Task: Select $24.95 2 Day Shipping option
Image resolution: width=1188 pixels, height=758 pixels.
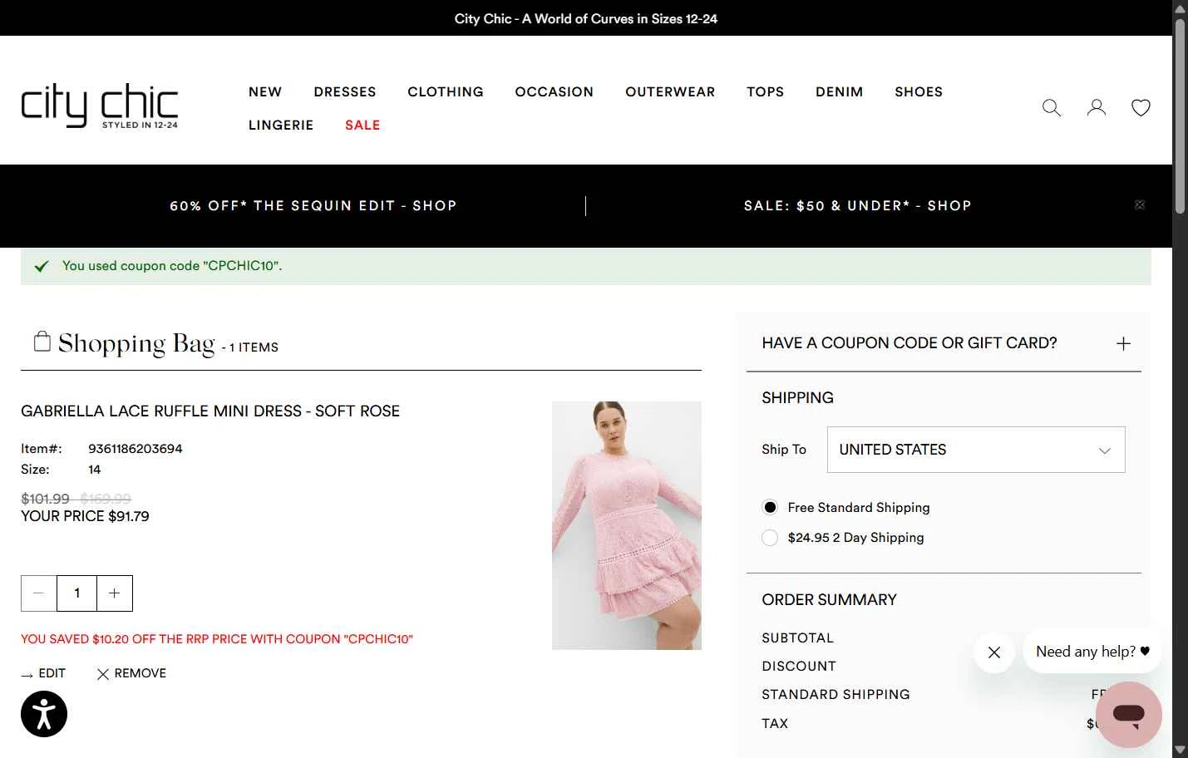Action: tap(770, 538)
